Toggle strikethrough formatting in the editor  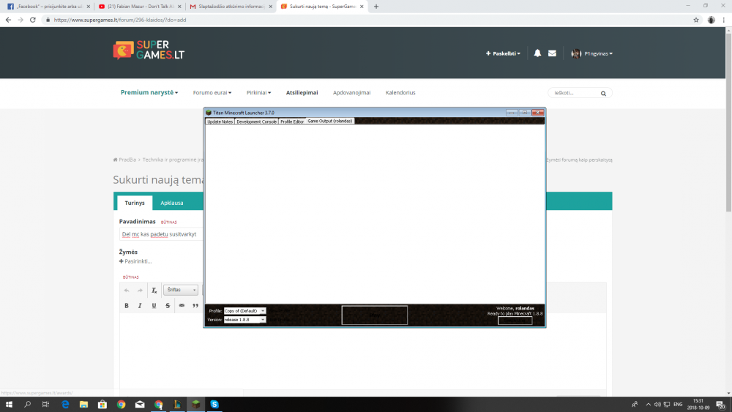tap(168, 306)
